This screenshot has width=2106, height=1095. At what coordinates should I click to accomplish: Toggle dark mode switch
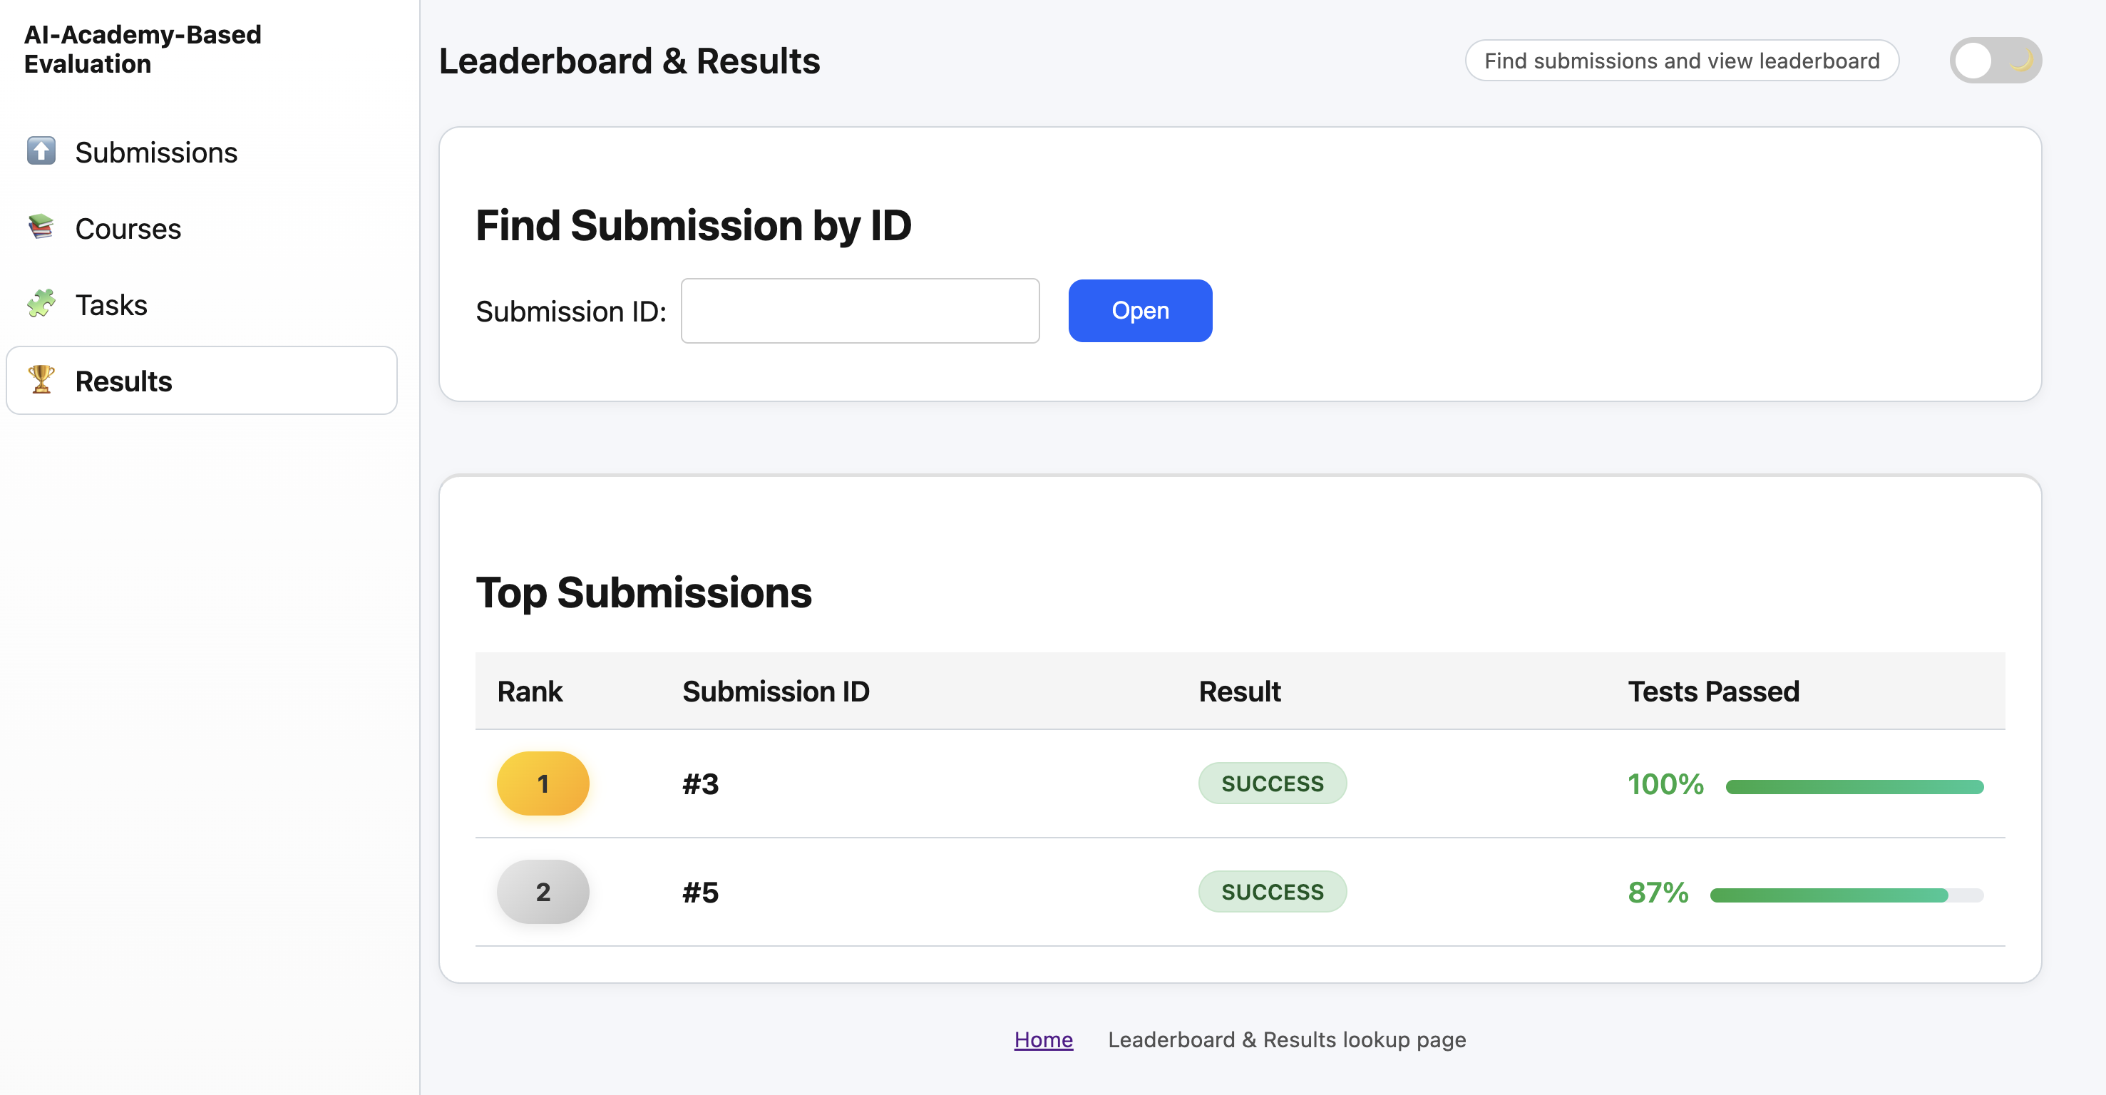(1995, 61)
